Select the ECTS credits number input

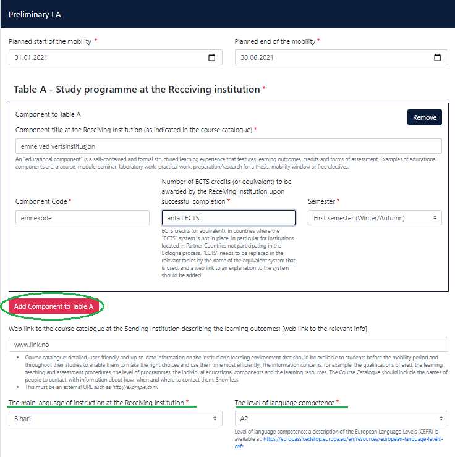[228, 218]
